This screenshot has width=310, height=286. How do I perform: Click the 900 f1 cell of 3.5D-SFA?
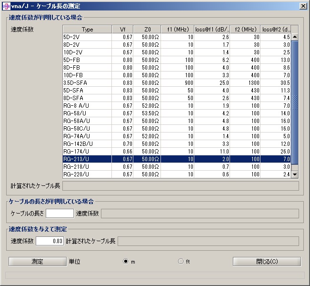178,83
